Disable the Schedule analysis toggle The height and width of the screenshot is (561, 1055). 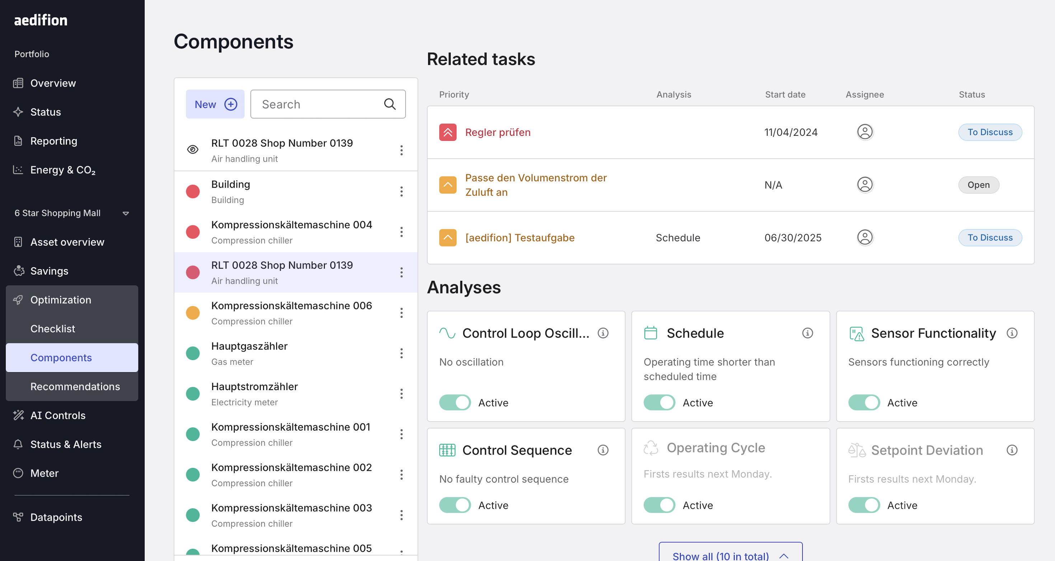point(659,402)
